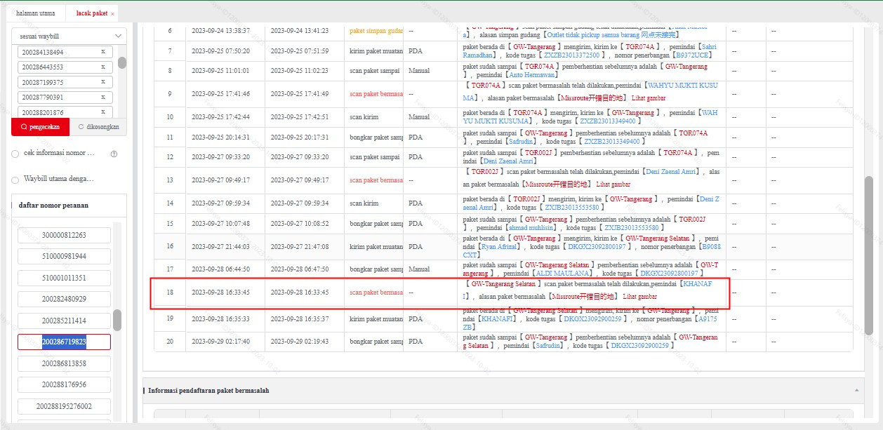The width and height of the screenshot is (883, 430).
Task: Select order number 510001011351
Action: pos(64,278)
